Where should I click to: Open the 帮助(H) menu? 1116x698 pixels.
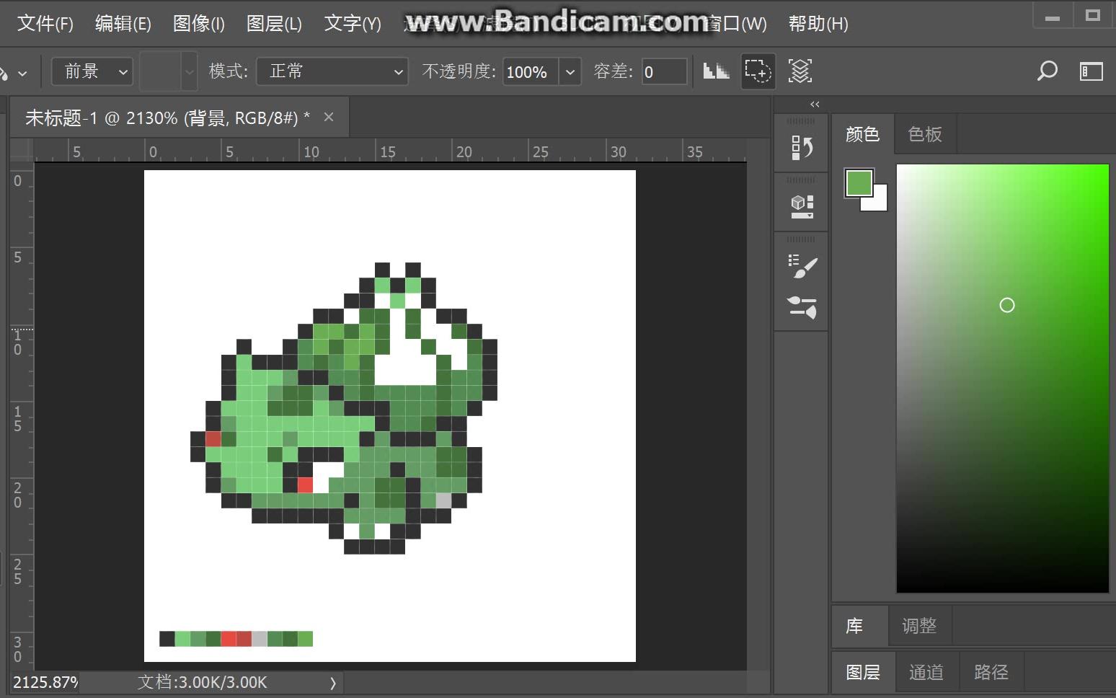click(x=818, y=24)
